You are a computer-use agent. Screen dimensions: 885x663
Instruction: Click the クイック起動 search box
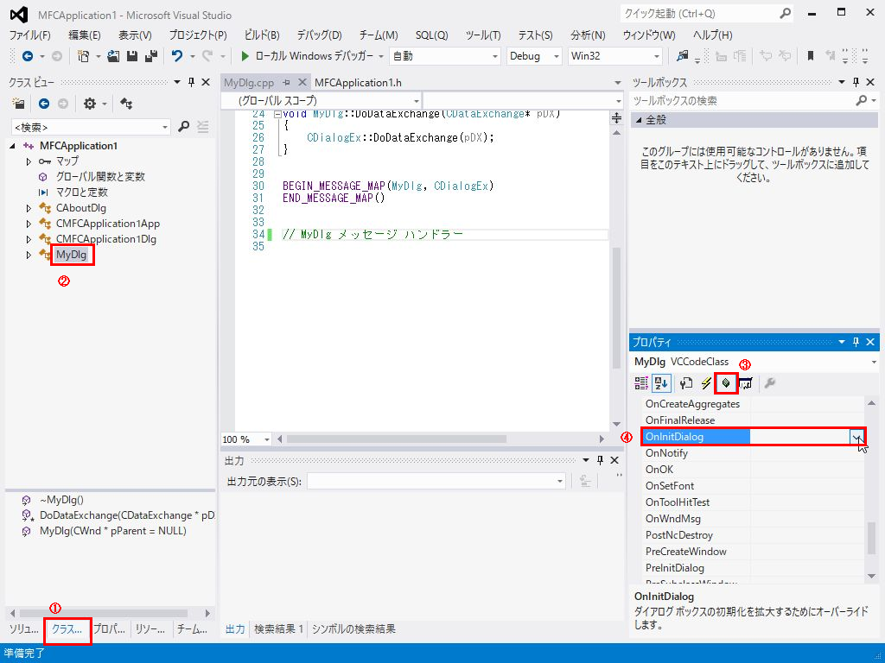click(x=700, y=14)
